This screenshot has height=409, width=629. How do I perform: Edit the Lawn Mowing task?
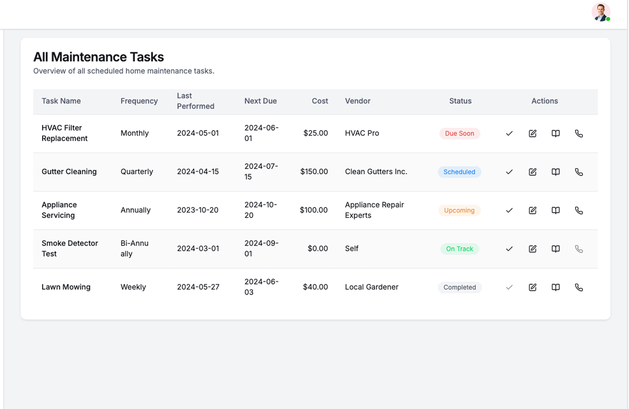(x=532, y=287)
